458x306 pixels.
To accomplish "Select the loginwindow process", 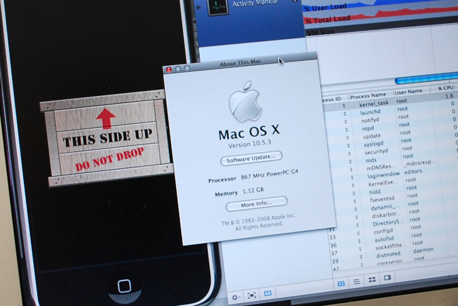I will [383, 175].
